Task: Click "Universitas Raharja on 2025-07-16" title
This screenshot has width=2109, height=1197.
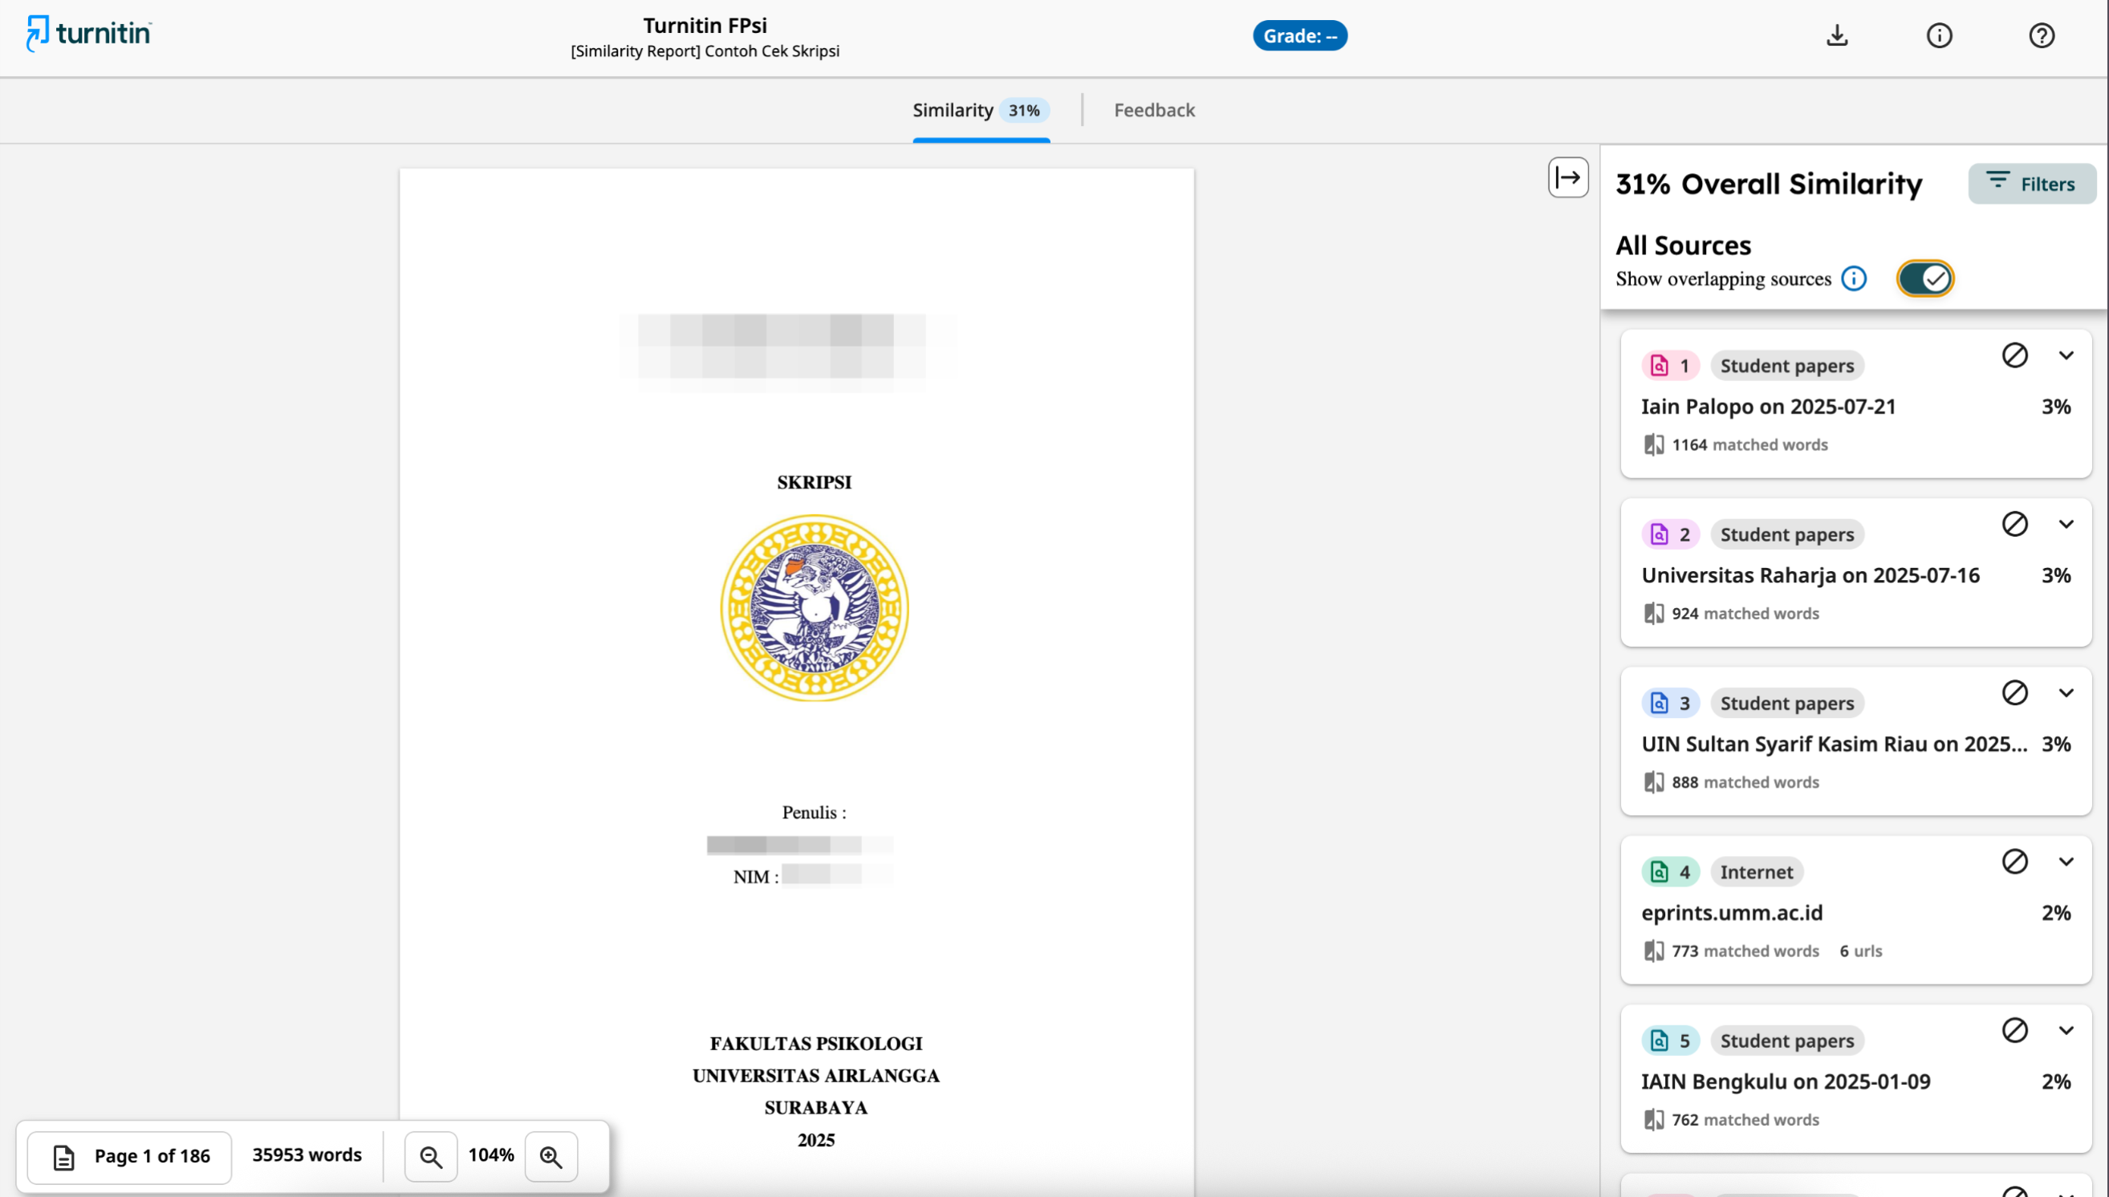Action: click(x=1810, y=574)
